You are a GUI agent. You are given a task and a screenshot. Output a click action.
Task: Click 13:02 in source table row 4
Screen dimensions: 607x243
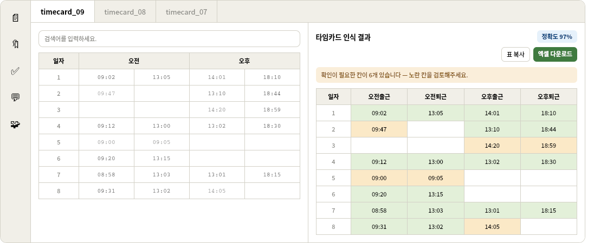217,126
